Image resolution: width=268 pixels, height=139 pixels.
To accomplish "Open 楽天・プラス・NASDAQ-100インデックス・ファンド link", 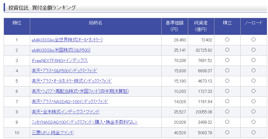I will point(70,101).
